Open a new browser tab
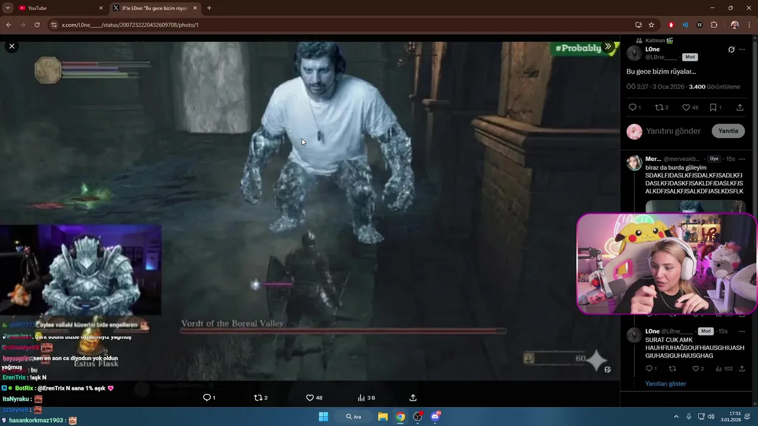 coord(209,8)
